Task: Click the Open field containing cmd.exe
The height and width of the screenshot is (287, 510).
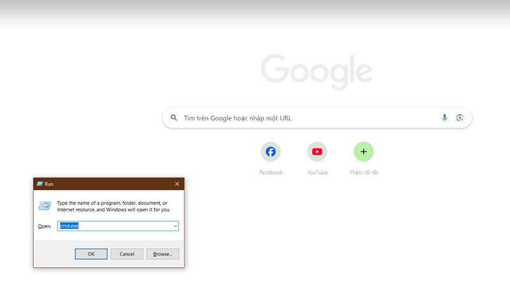Action: coord(115,226)
